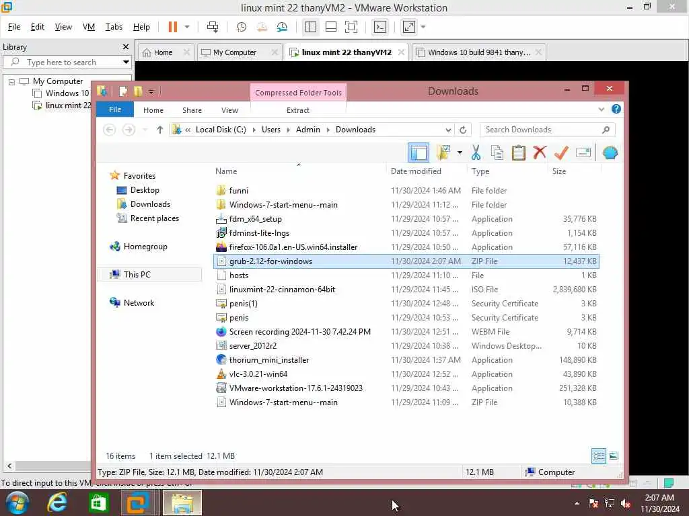Click the red X Delete toolbar icon
Image resolution: width=689 pixels, height=516 pixels.
tap(540, 153)
